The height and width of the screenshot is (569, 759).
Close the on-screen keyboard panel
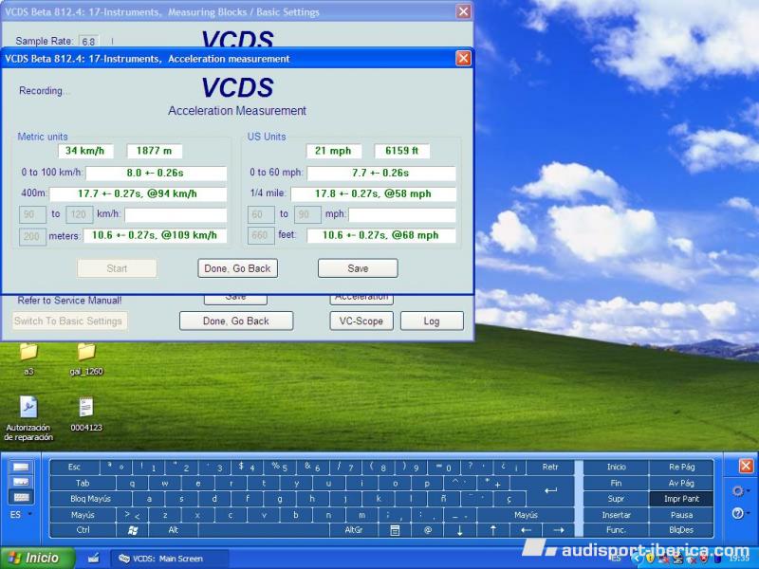click(746, 466)
